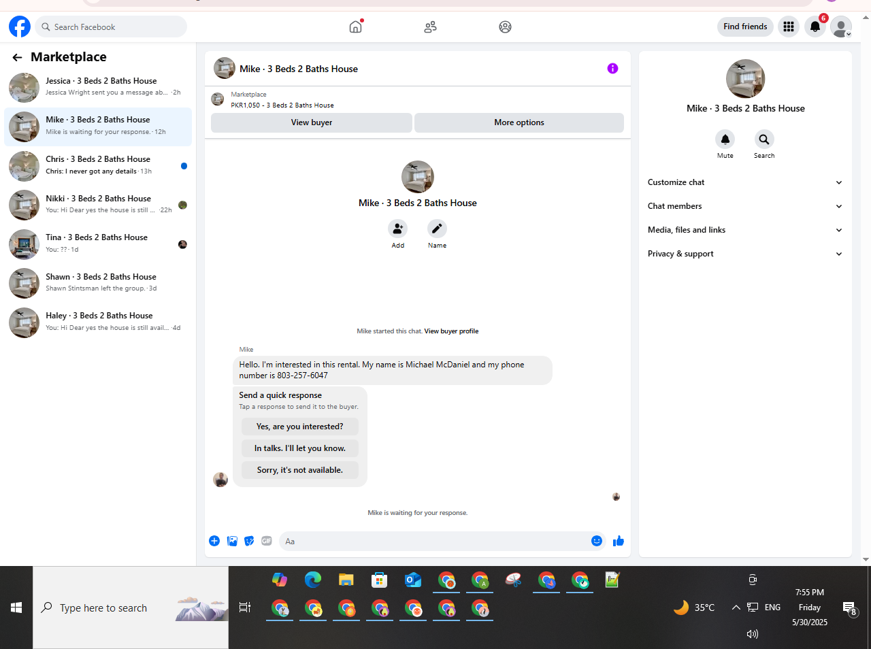Open the volume speaker tray icon
871x649 pixels.
752,634
